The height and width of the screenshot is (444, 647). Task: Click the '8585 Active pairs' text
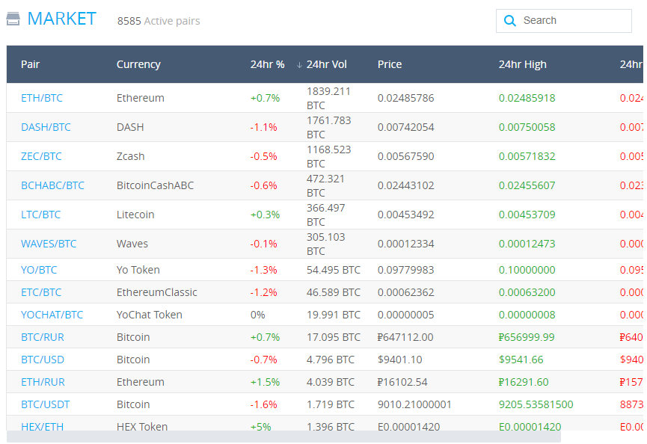coord(159,21)
